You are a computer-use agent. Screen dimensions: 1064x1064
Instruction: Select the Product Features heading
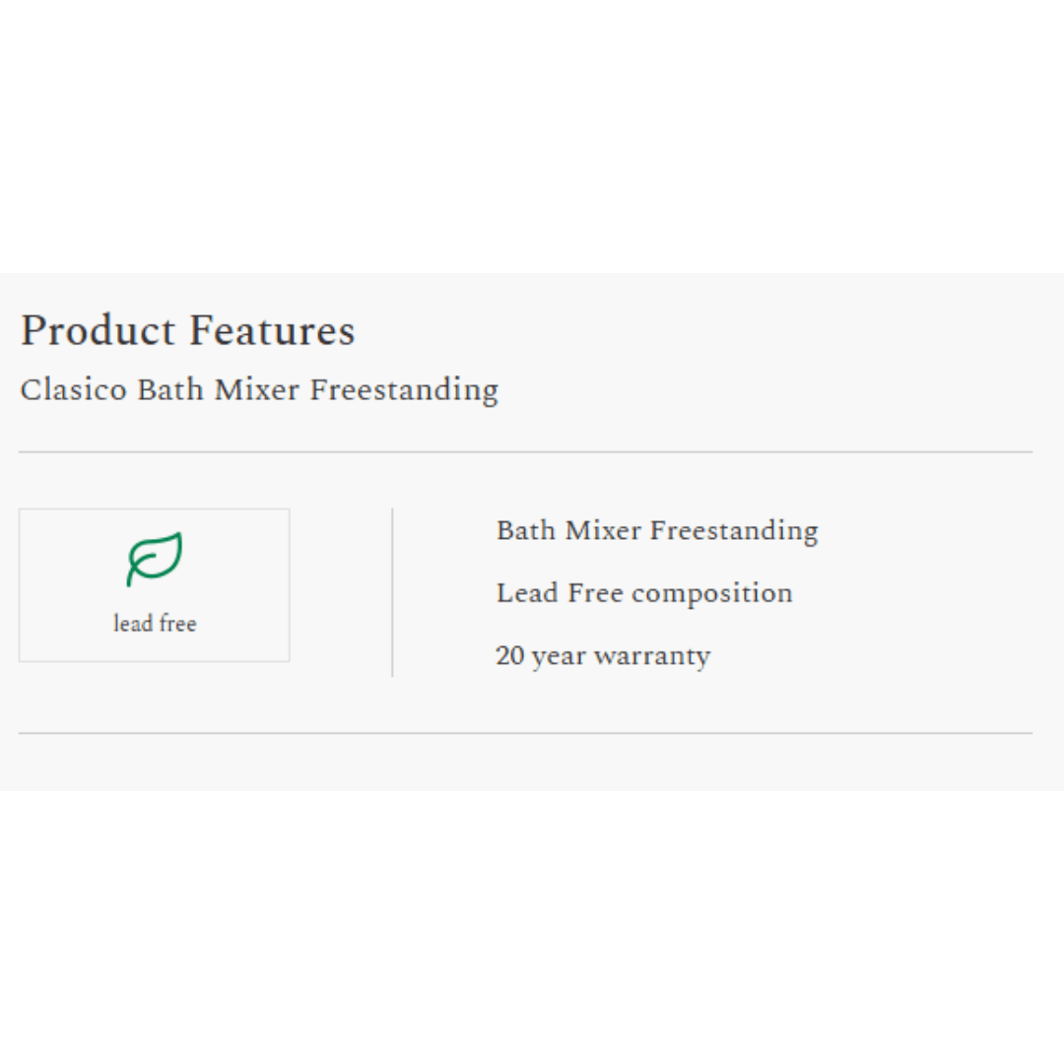tap(187, 331)
